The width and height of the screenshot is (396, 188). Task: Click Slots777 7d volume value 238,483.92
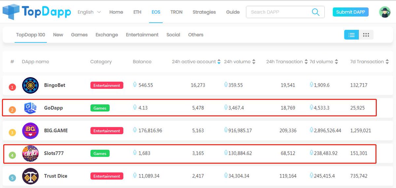pyautogui.click(x=326, y=153)
